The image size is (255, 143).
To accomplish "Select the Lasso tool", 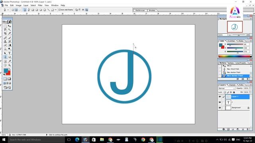I will 5,30.
